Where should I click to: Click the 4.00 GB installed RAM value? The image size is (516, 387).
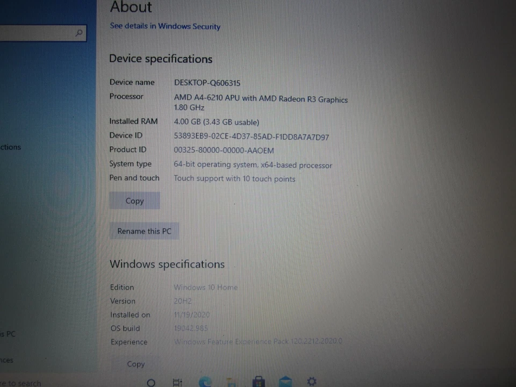click(x=217, y=122)
